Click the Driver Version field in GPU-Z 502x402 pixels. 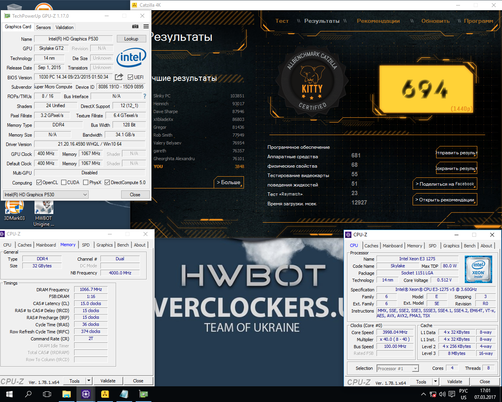point(90,144)
